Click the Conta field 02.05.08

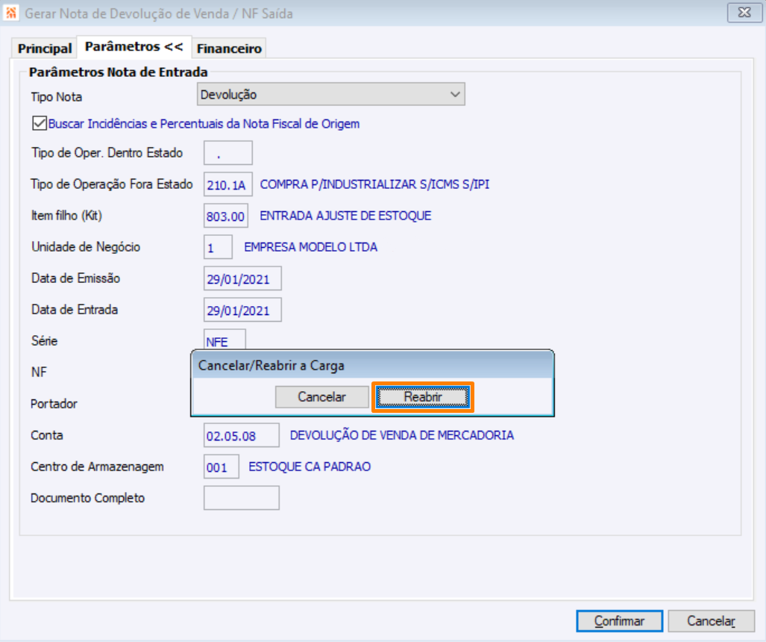[242, 435]
